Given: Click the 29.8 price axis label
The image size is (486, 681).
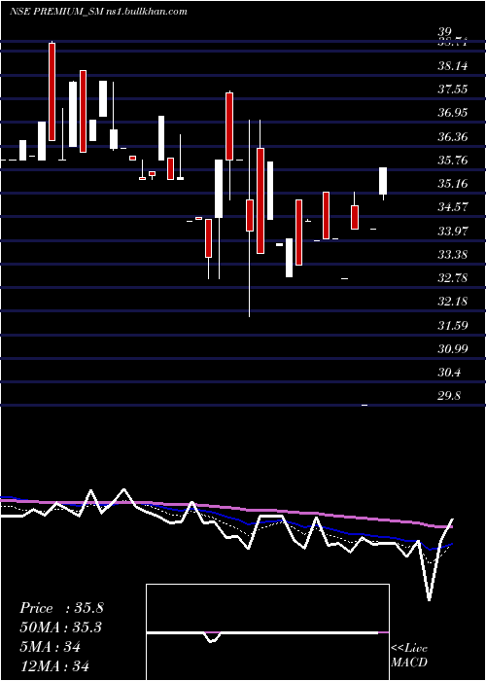Looking at the screenshot, I should point(450,396).
